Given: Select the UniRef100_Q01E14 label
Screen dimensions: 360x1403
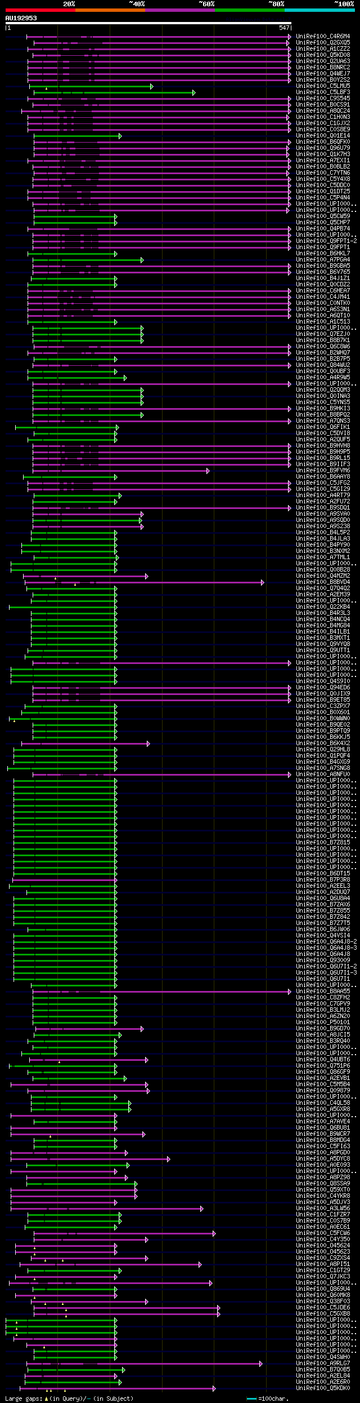Looking at the screenshot, I should click(x=323, y=136).
